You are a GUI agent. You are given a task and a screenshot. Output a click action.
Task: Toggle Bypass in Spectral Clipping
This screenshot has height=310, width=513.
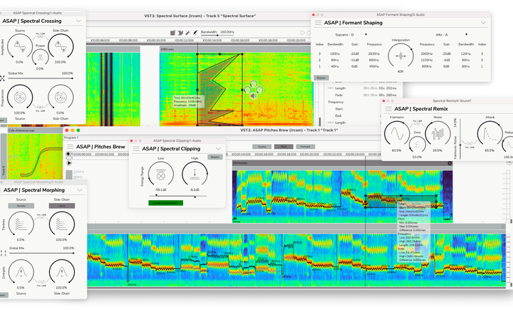click(214, 157)
